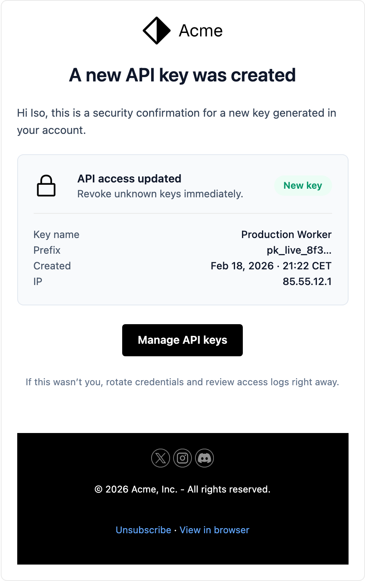Select the Production Worker key name

[x=286, y=234]
